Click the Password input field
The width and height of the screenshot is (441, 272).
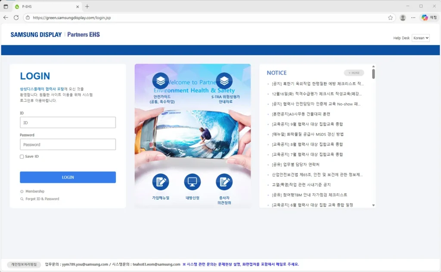pyautogui.click(x=68, y=144)
